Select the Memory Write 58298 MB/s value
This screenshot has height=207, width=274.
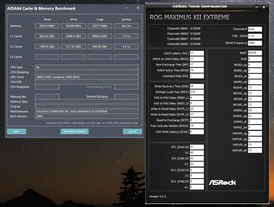(74, 26)
